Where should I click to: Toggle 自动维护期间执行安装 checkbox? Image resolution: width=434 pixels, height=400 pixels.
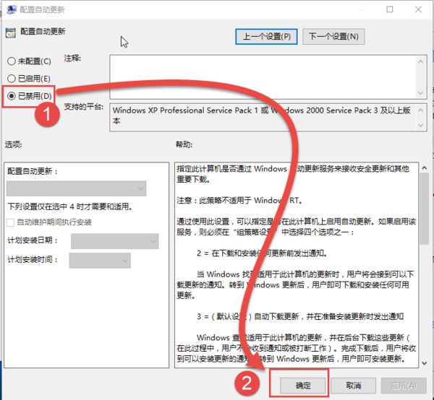pos(11,222)
